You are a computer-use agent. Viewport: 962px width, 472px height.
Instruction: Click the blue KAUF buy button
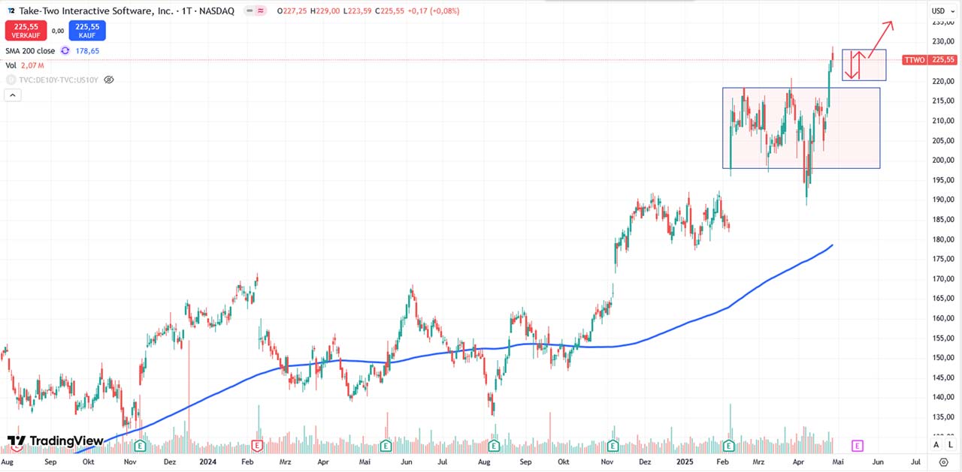coord(87,31)
